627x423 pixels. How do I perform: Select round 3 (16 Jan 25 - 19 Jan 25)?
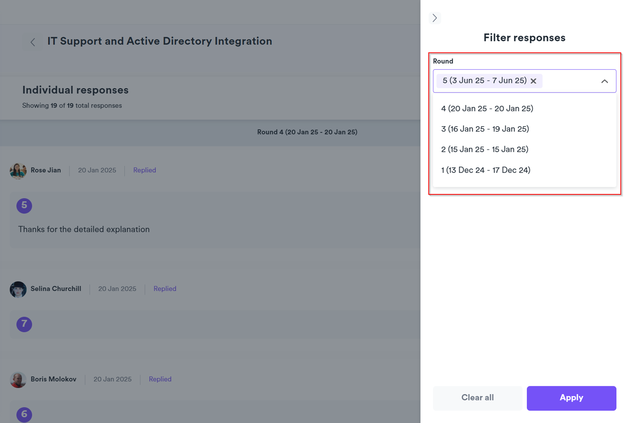[x=485, y=129]
